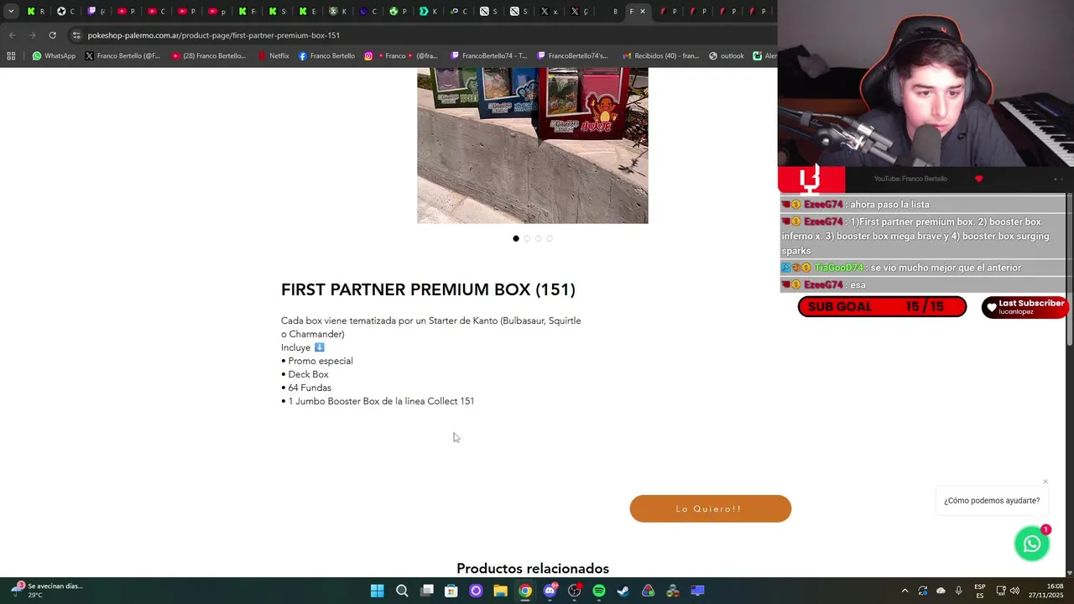The height and width of the screenshot is (604, 1074).
Task: Open the weather widget showing 29°C
Action: coord(46,591)
